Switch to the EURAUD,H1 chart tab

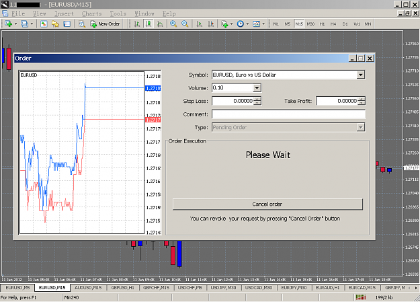pos(327,288)
